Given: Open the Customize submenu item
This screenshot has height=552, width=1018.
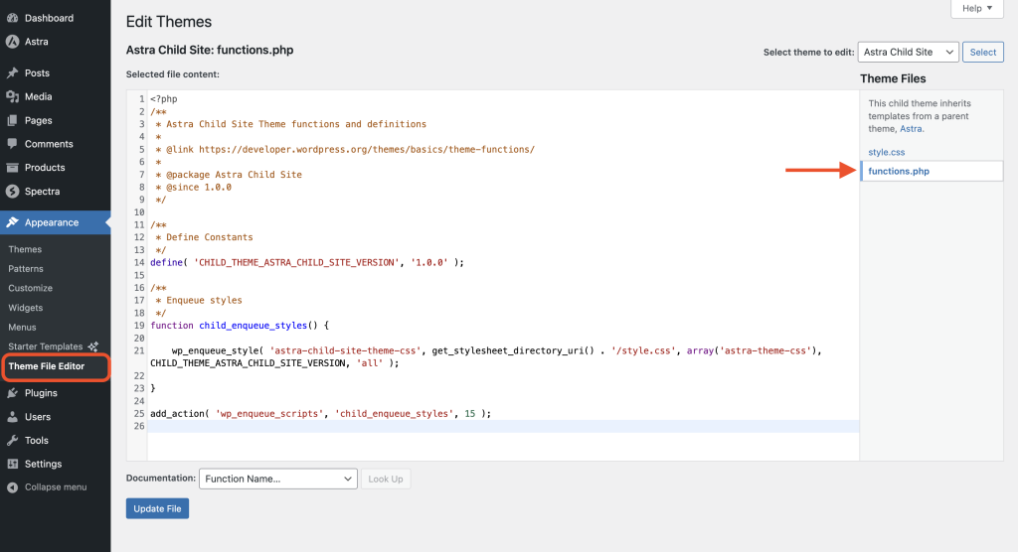Looking at the screenshot, I should [x=30, y=288].
